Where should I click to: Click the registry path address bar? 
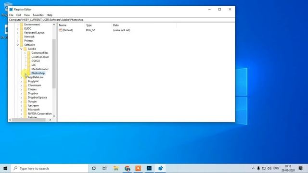pos(121,20)
